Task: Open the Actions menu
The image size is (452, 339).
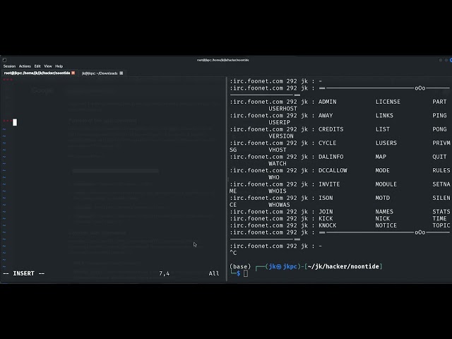Action: 25,66
